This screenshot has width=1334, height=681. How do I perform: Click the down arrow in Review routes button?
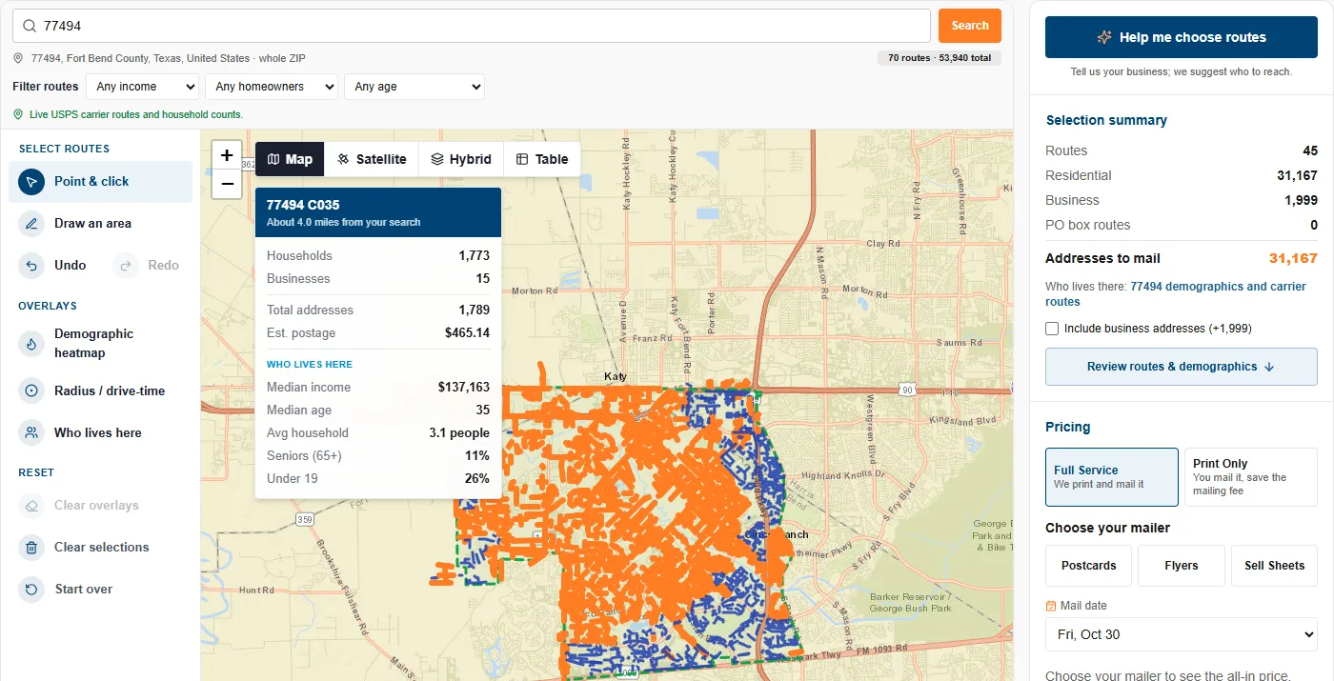point(1269,367)
